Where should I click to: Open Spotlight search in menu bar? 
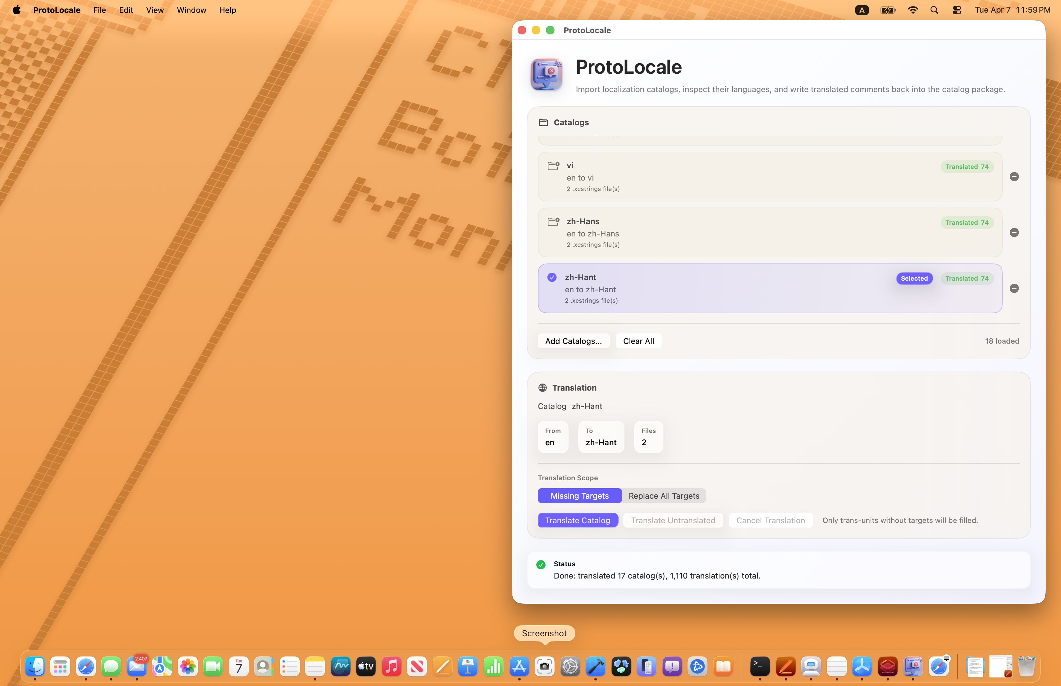point(934,10)
